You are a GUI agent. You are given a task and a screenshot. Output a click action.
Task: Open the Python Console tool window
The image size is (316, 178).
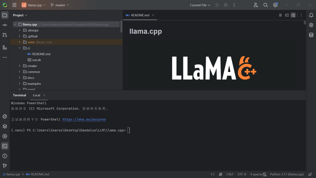click(x=5, y=116)
